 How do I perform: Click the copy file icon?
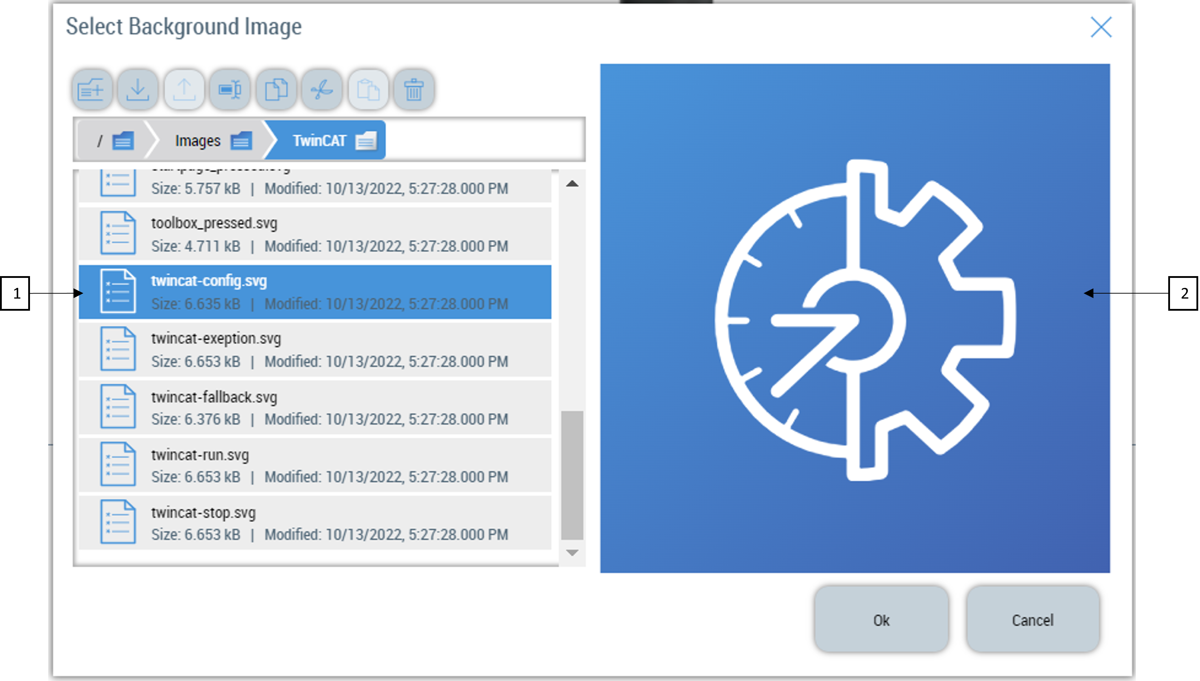(x=276, y=89)
